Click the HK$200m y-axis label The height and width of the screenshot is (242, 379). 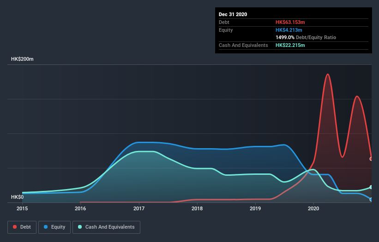point(22,59)
